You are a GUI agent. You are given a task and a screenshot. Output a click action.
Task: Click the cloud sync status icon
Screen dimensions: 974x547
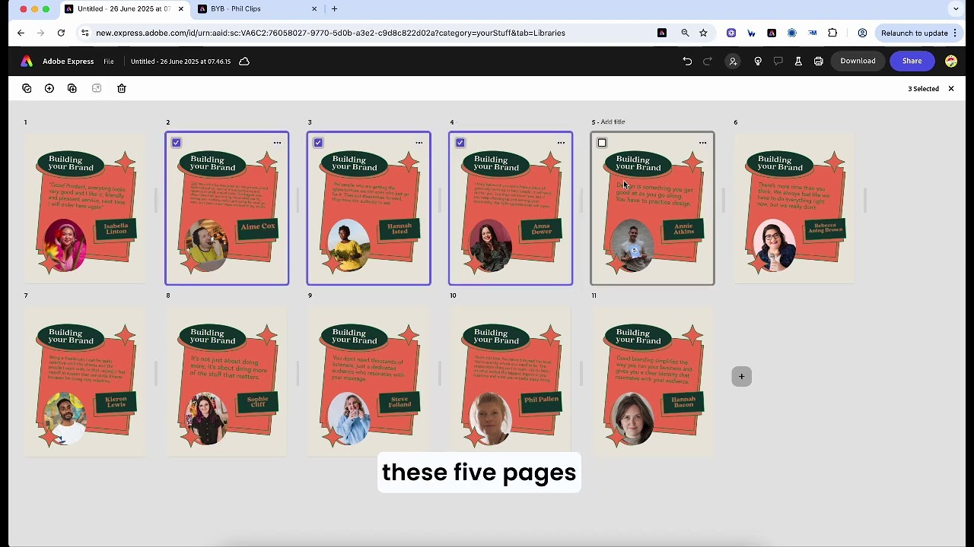point(244,62)
